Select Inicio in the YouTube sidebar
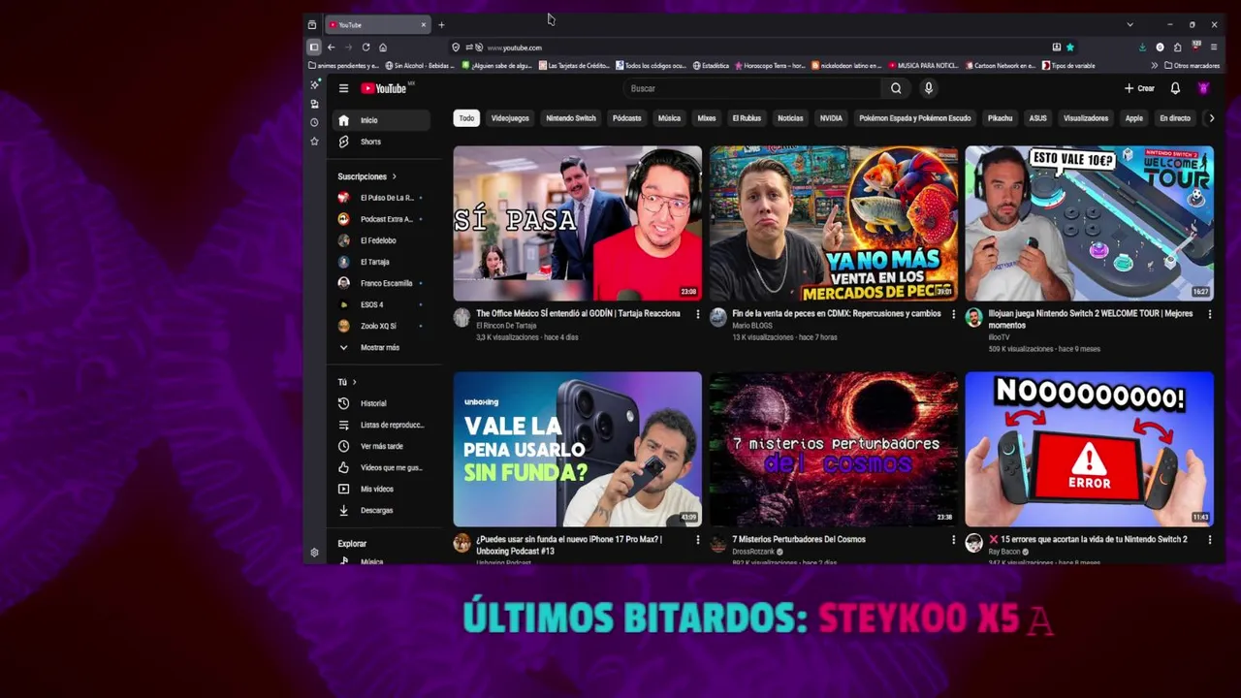The image size is (1241, 698). tap(383, 120)
